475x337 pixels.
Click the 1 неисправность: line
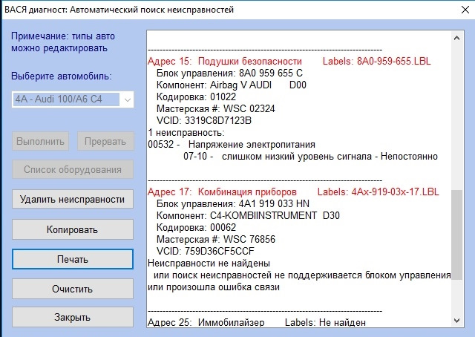pos(186,132)
